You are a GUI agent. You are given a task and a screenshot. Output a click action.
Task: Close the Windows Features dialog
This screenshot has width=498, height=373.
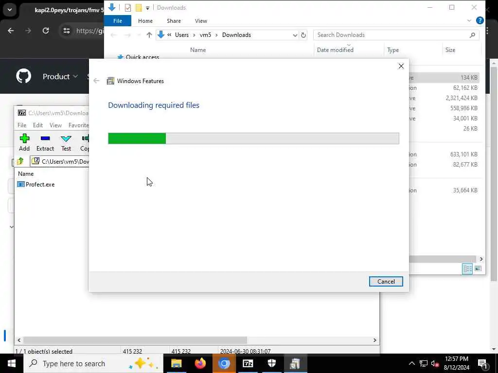[x=401, y=66]
